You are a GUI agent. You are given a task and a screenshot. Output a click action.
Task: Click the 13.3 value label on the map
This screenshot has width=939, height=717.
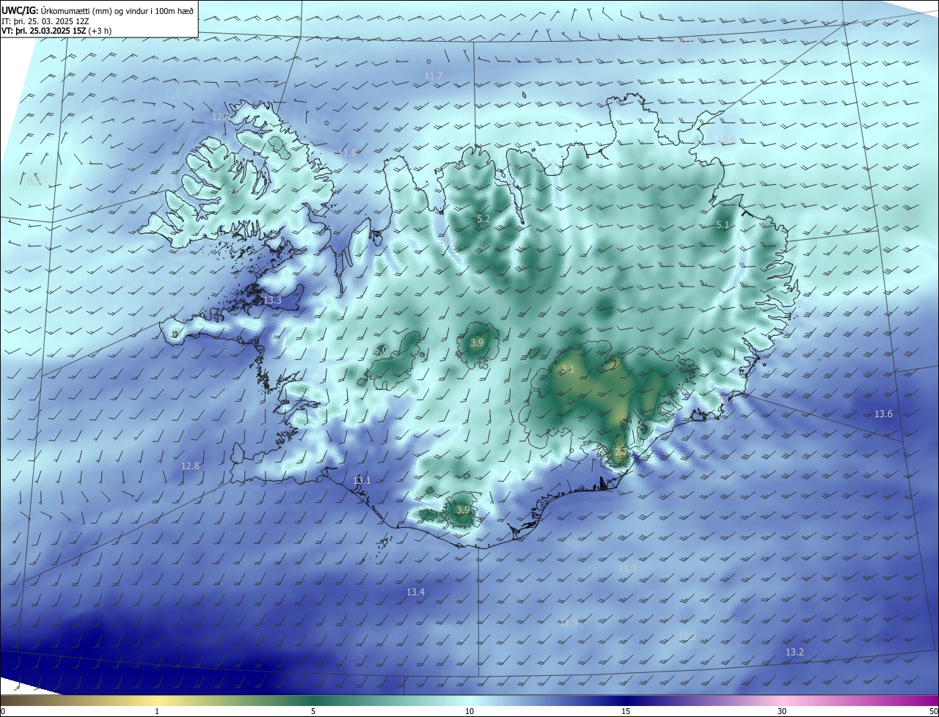point(272,301)
